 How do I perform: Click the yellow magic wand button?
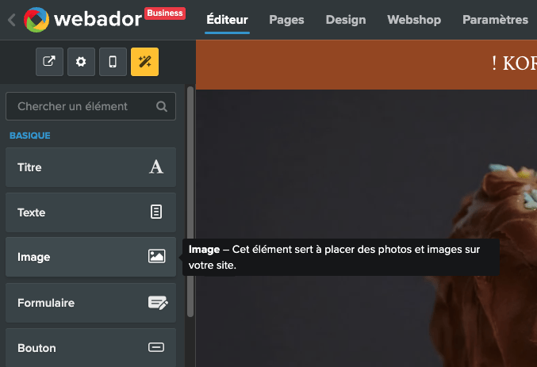(x=145, y=62)
